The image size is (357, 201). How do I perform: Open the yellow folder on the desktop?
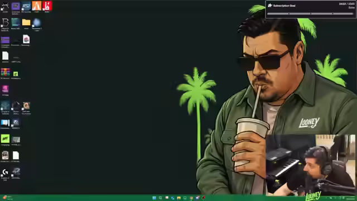[26, 22]
